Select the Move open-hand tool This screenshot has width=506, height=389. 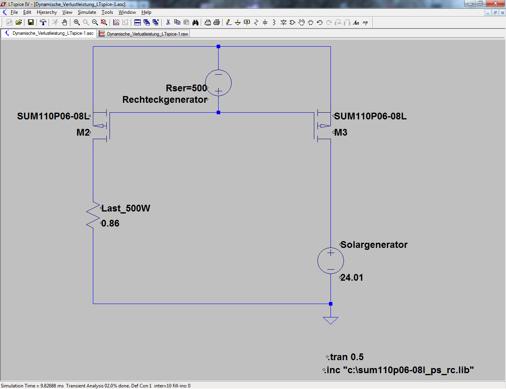302,23
